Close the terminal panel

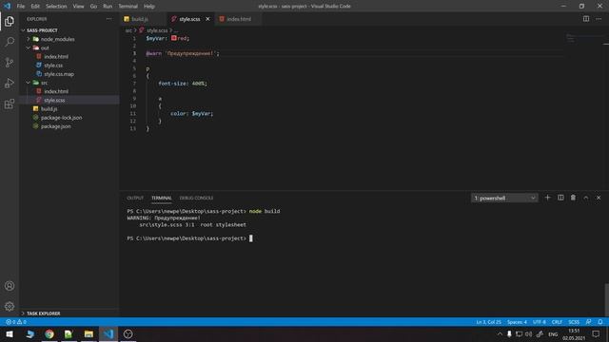[599, 198]
